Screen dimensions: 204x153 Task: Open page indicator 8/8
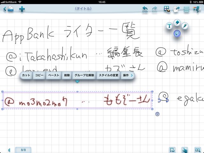[23, 150]
